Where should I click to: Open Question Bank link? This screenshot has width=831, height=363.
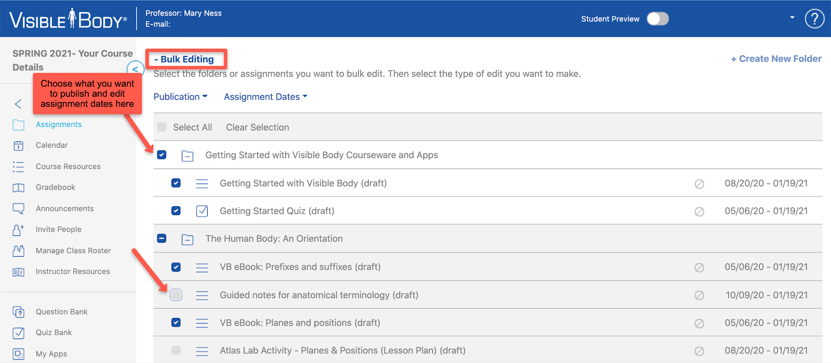tap(62, 312)
